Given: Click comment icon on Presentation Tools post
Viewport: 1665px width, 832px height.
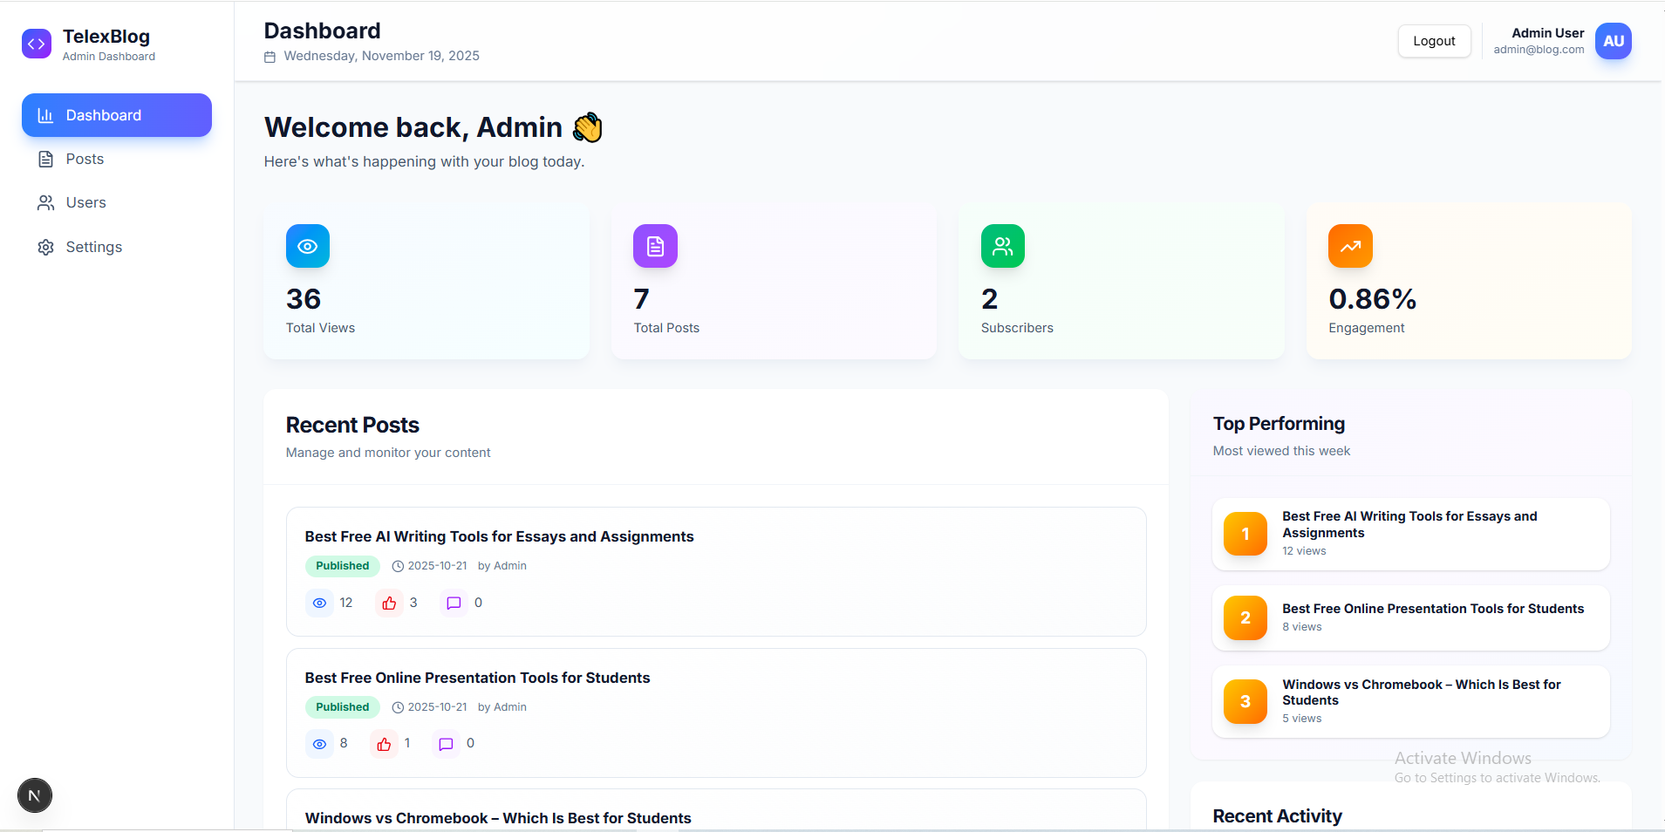Looking at the screenshot, I should coord(446,744).
